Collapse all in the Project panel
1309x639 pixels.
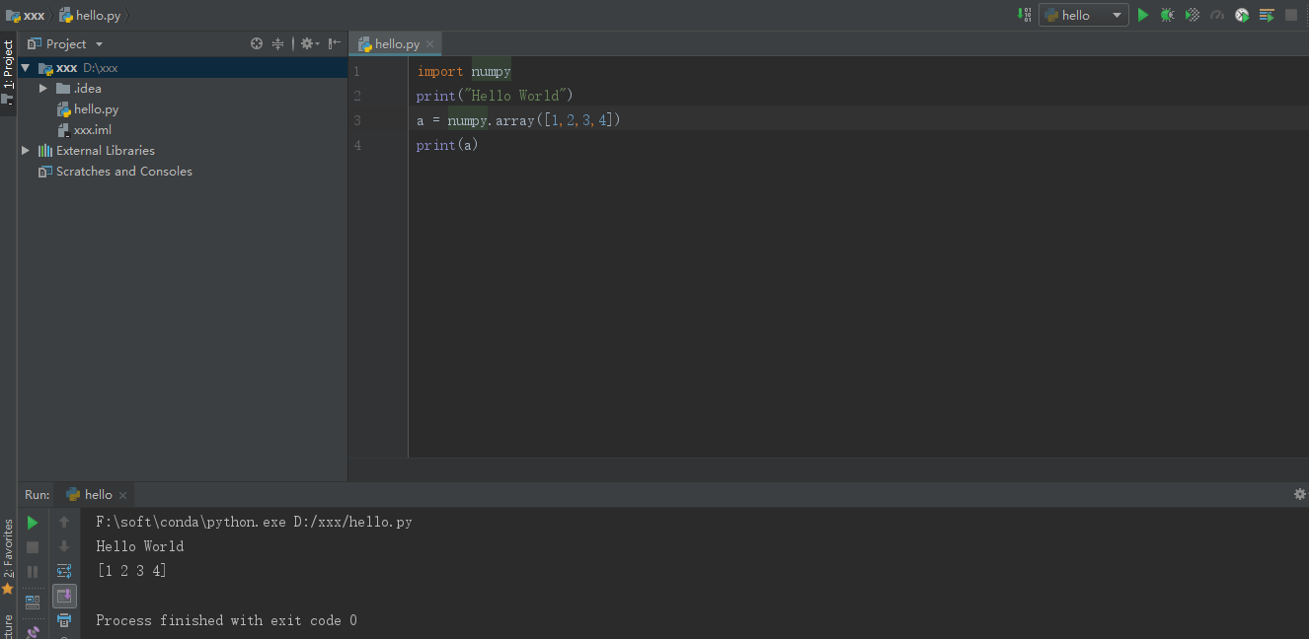pyautogui.click(x=277, y=43)
